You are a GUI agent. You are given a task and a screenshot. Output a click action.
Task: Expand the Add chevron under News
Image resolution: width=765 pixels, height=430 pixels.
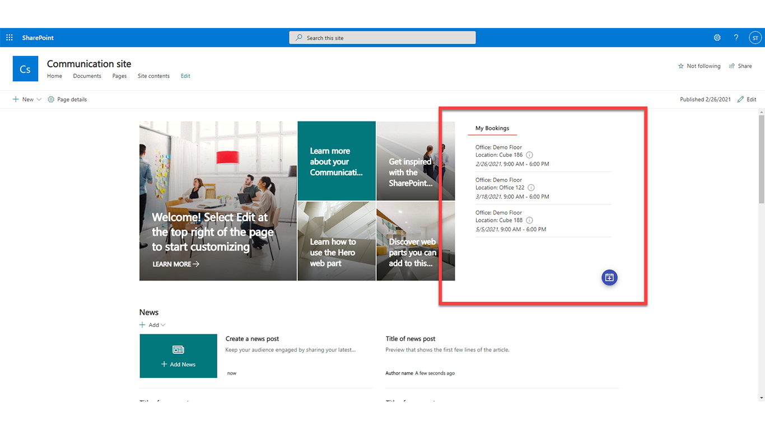[163, 325]
